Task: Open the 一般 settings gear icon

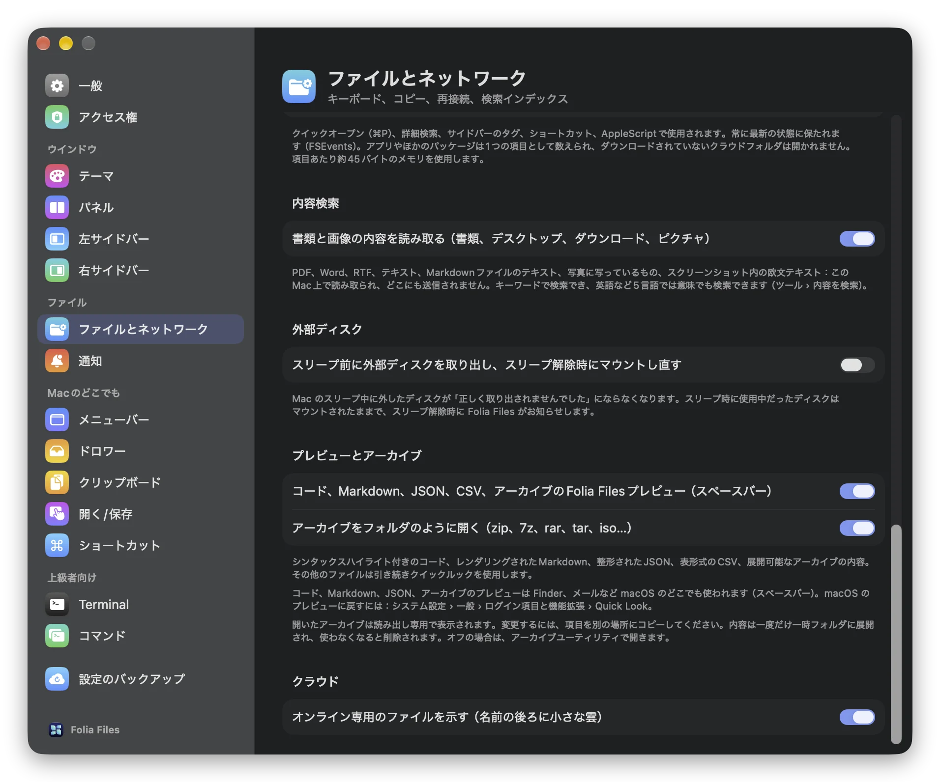Action: click(57, 86)
